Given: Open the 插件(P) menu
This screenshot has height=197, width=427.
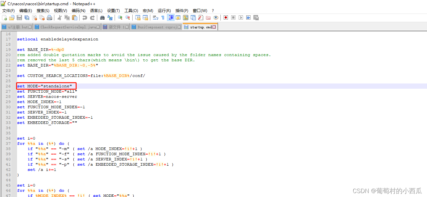Looking at the screenshot, I should (x=182, y=11).
